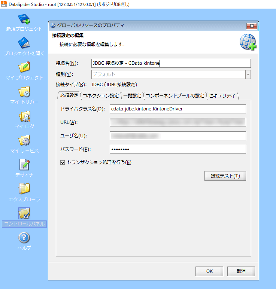Close the グローバルリソースのプロパティ dialog
This screenshot has width=276, height=289.
[x=252, y=26]
